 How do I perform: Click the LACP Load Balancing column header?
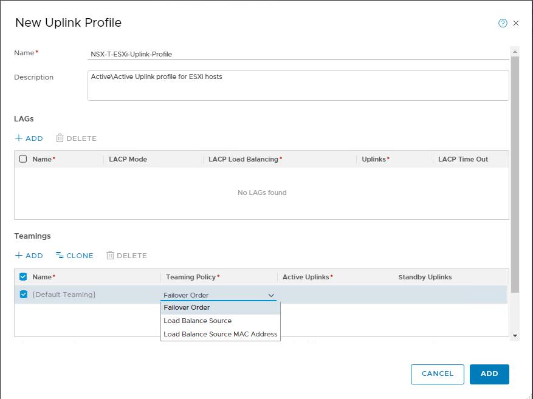click(x=245, y=159)
